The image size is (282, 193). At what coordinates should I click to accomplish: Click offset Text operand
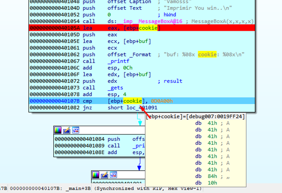click(125, 8)
